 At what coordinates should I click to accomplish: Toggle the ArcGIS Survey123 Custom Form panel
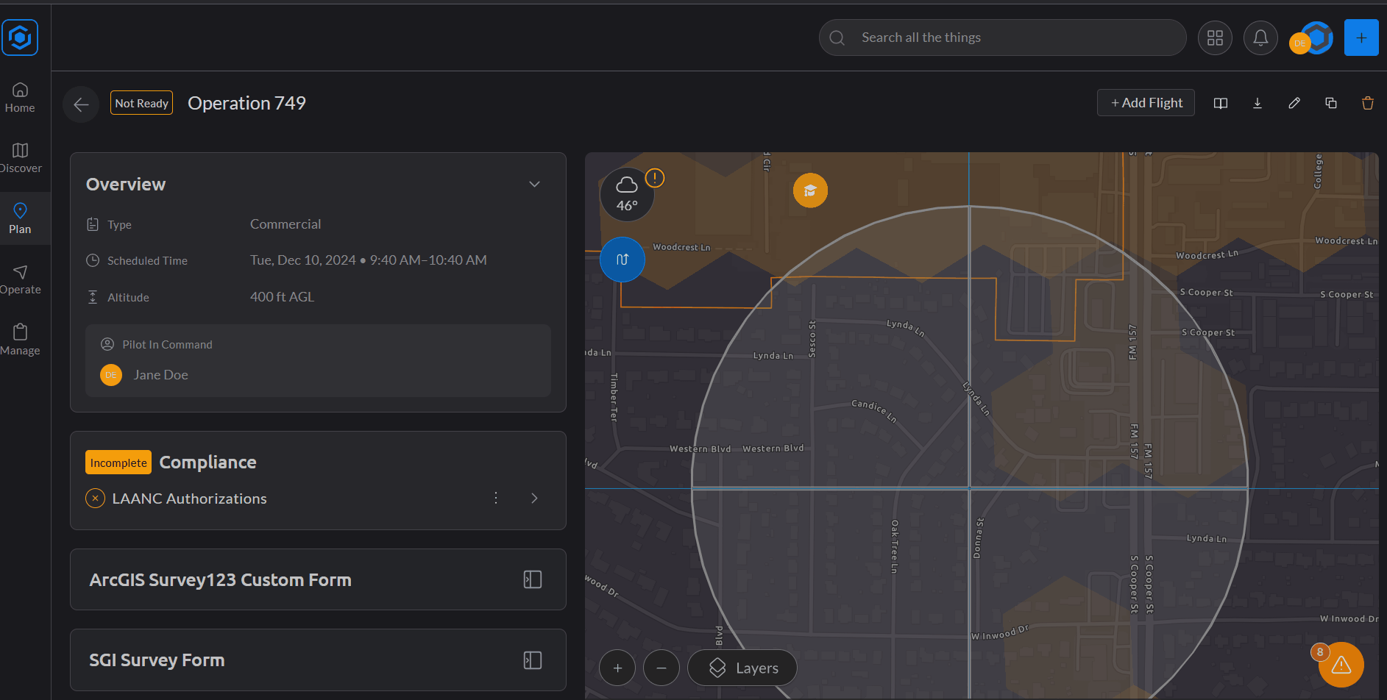532,579
